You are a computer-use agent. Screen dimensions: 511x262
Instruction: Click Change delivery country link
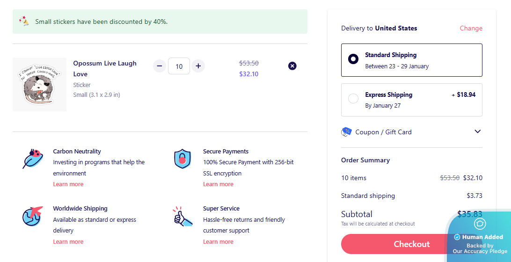[471, 28]
